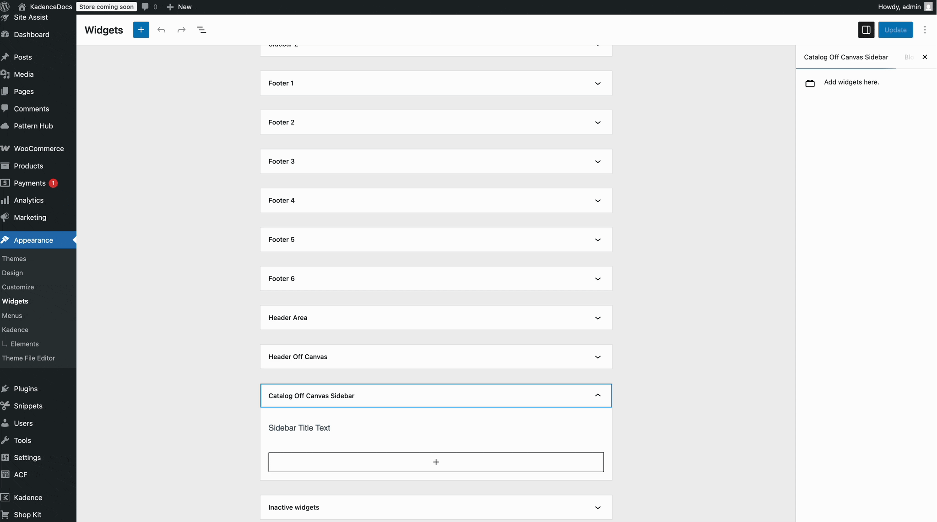937x522 pixels.
Task: Open the three-dot Options menu
Action: (925, 29)
